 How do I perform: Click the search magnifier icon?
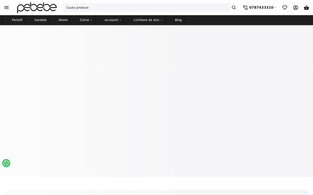pyautogui.click(x=233, y=7)
